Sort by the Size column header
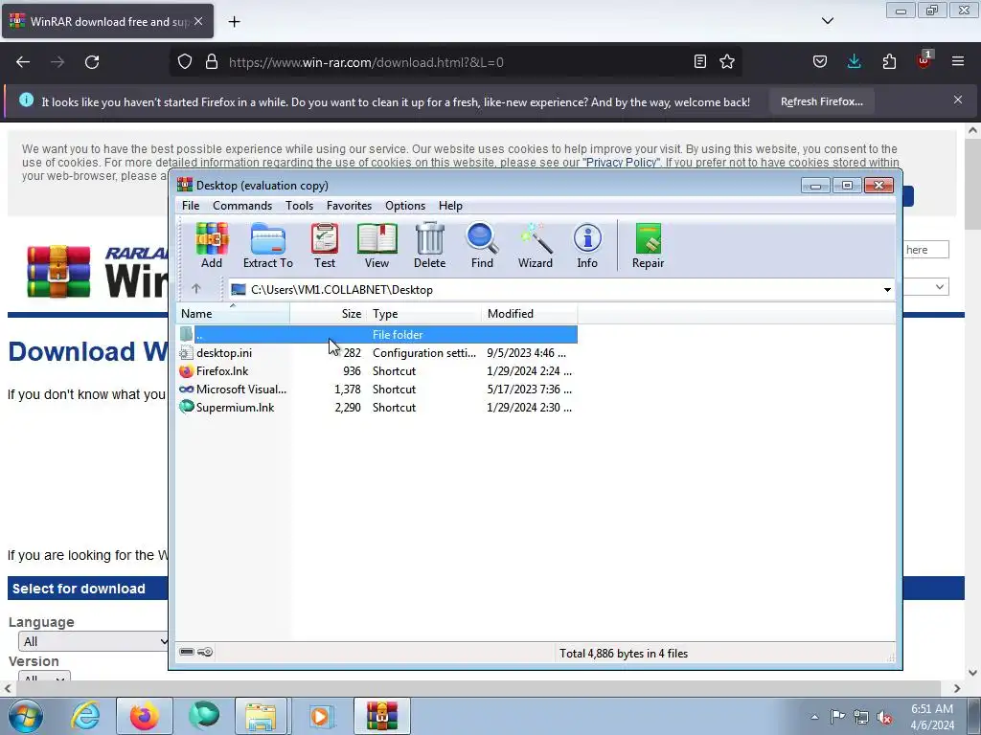981x735 pixels. 328,314
